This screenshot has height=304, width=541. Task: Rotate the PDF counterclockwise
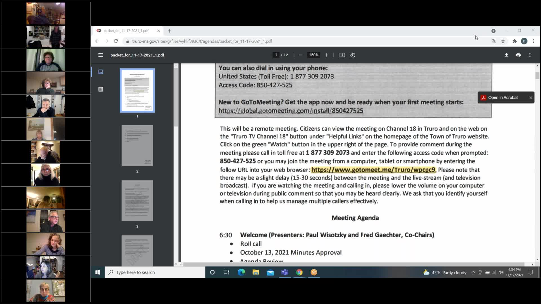click(x=353, y=55)
